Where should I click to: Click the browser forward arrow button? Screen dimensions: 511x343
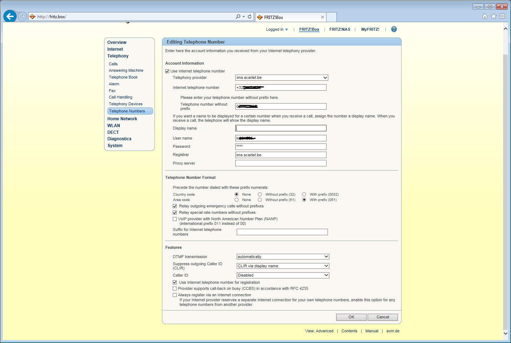[23, 16]
